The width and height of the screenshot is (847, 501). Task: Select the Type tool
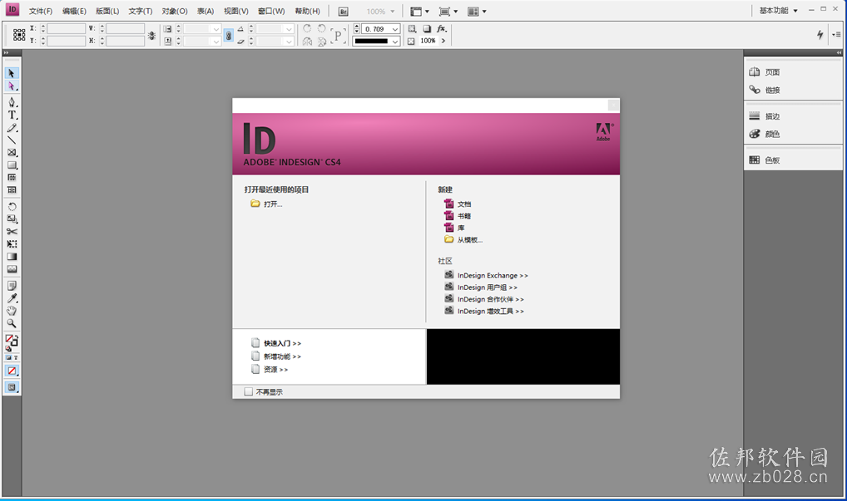[12, 115]
